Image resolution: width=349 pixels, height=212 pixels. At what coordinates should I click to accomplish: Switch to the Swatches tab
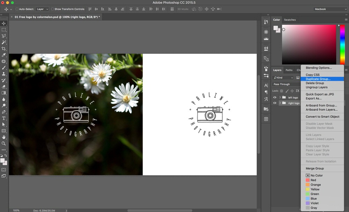290,20
